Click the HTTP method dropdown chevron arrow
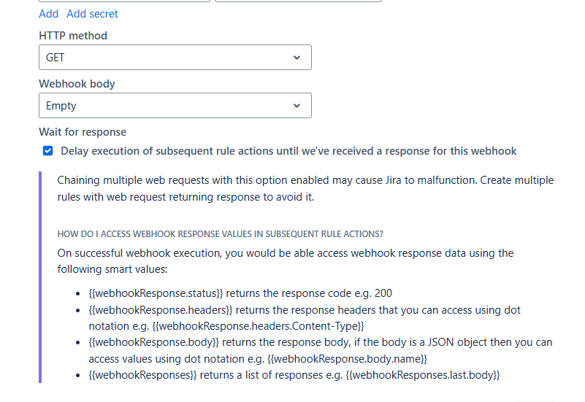 [297, 58]
